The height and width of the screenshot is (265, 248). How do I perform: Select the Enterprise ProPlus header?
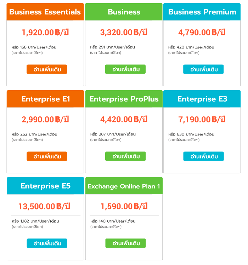(124, 99)
